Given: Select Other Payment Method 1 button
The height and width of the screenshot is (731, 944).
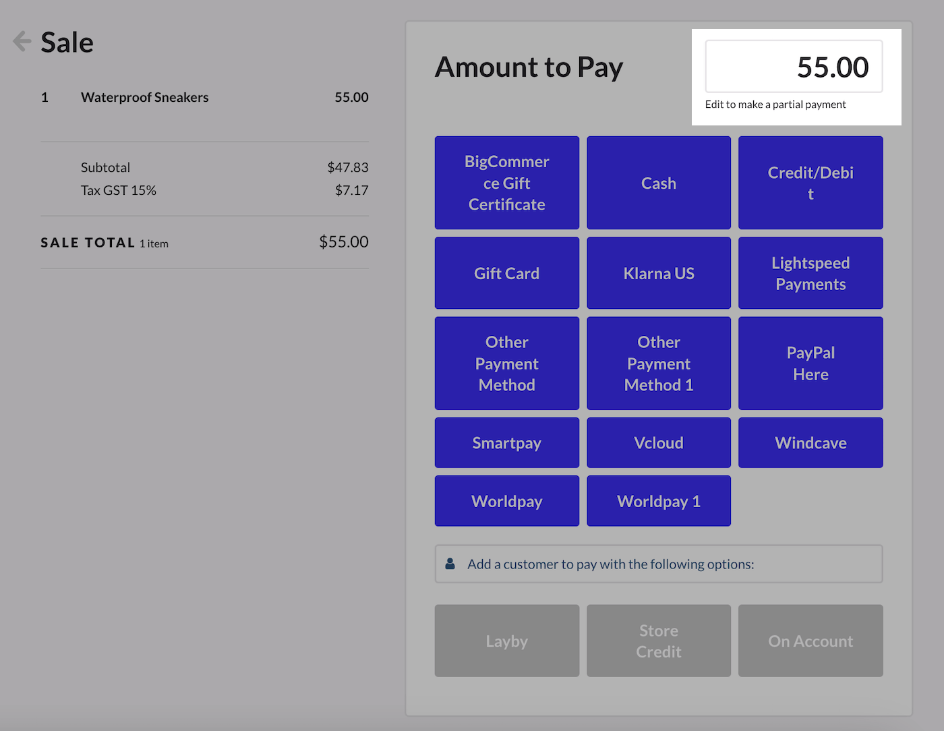Looking at the screenshot, I should point(659,363).
